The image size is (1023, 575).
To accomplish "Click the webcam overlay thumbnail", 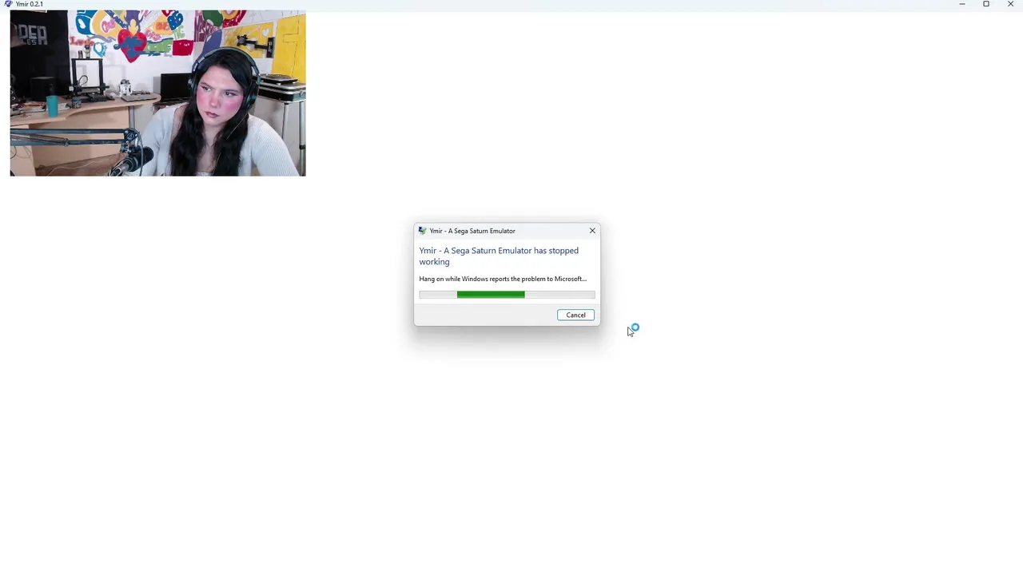I will (157, 93).
